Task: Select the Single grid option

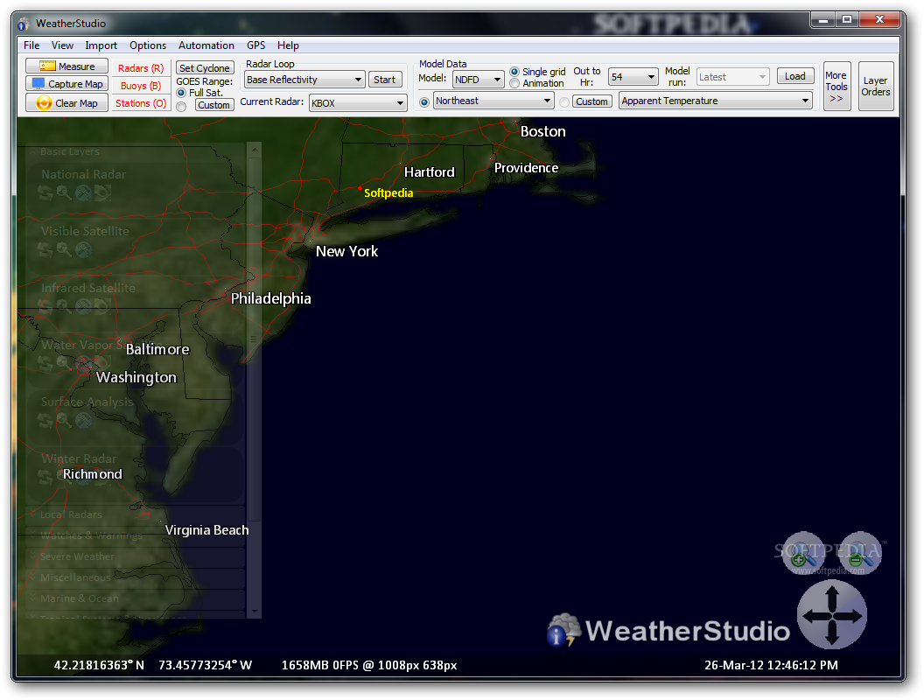Action: [514, 71]
